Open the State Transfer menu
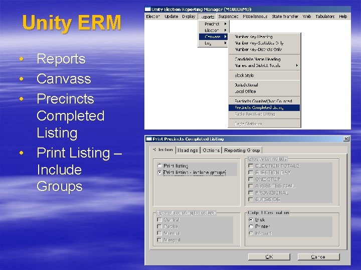 pos(285,16)
